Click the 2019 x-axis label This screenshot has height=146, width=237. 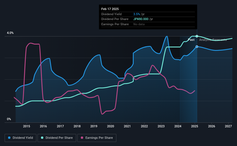coord(94,126)
